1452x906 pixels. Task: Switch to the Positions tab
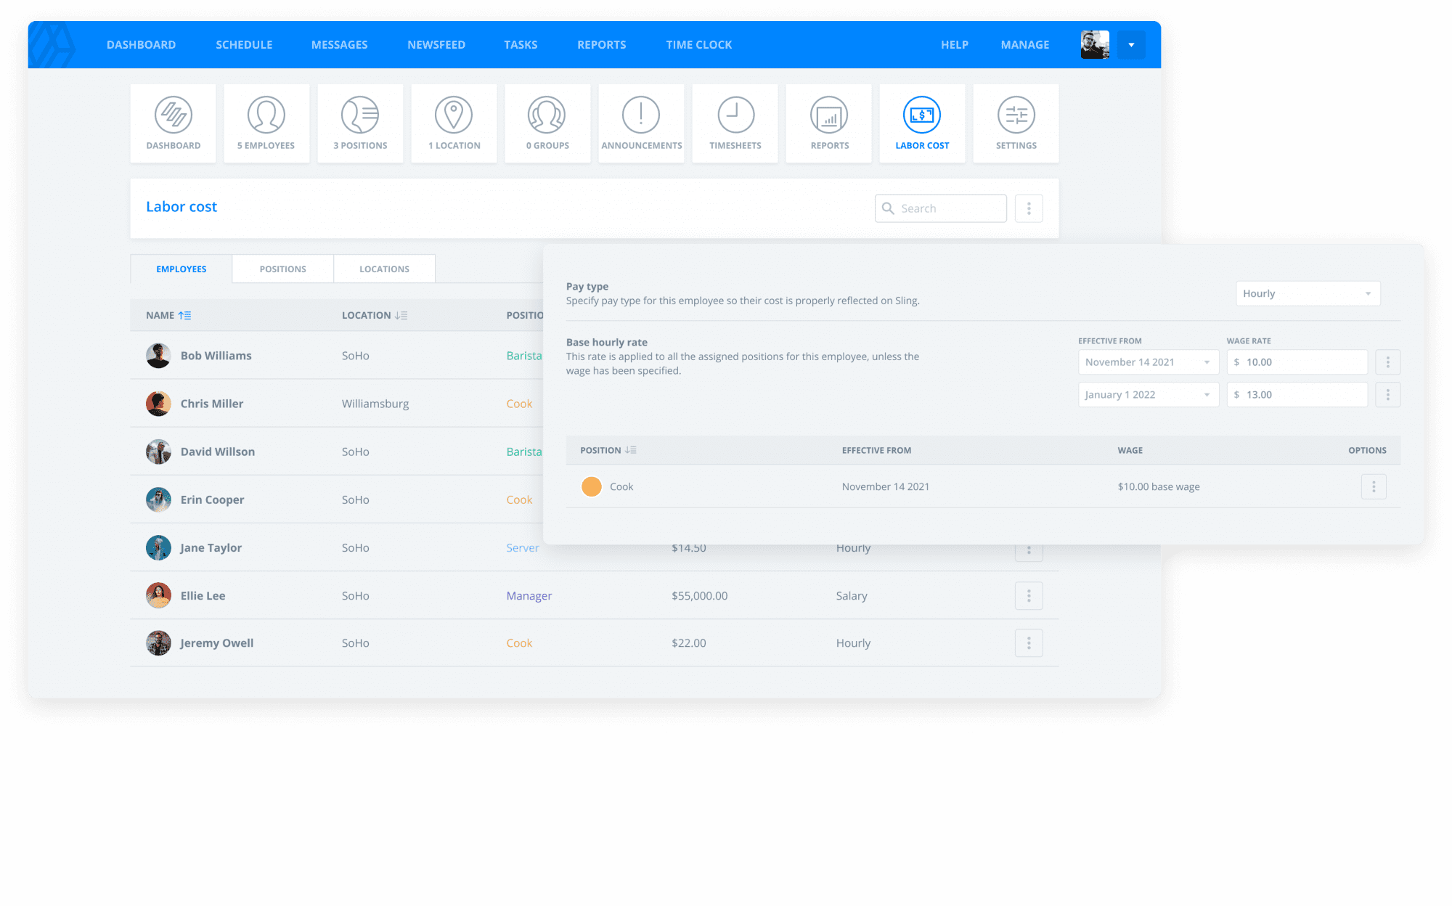coord(282,269)
